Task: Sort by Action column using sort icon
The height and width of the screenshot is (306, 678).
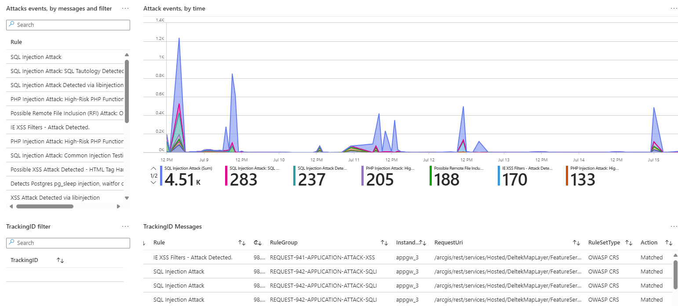Action: tap(669, 243)
